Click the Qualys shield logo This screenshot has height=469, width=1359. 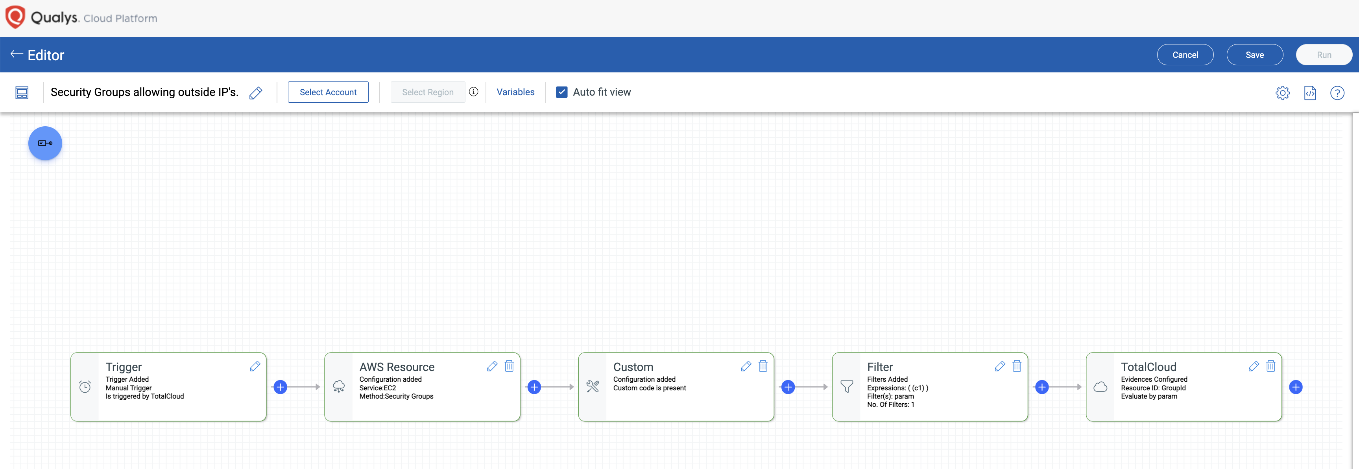pos(15,17)
